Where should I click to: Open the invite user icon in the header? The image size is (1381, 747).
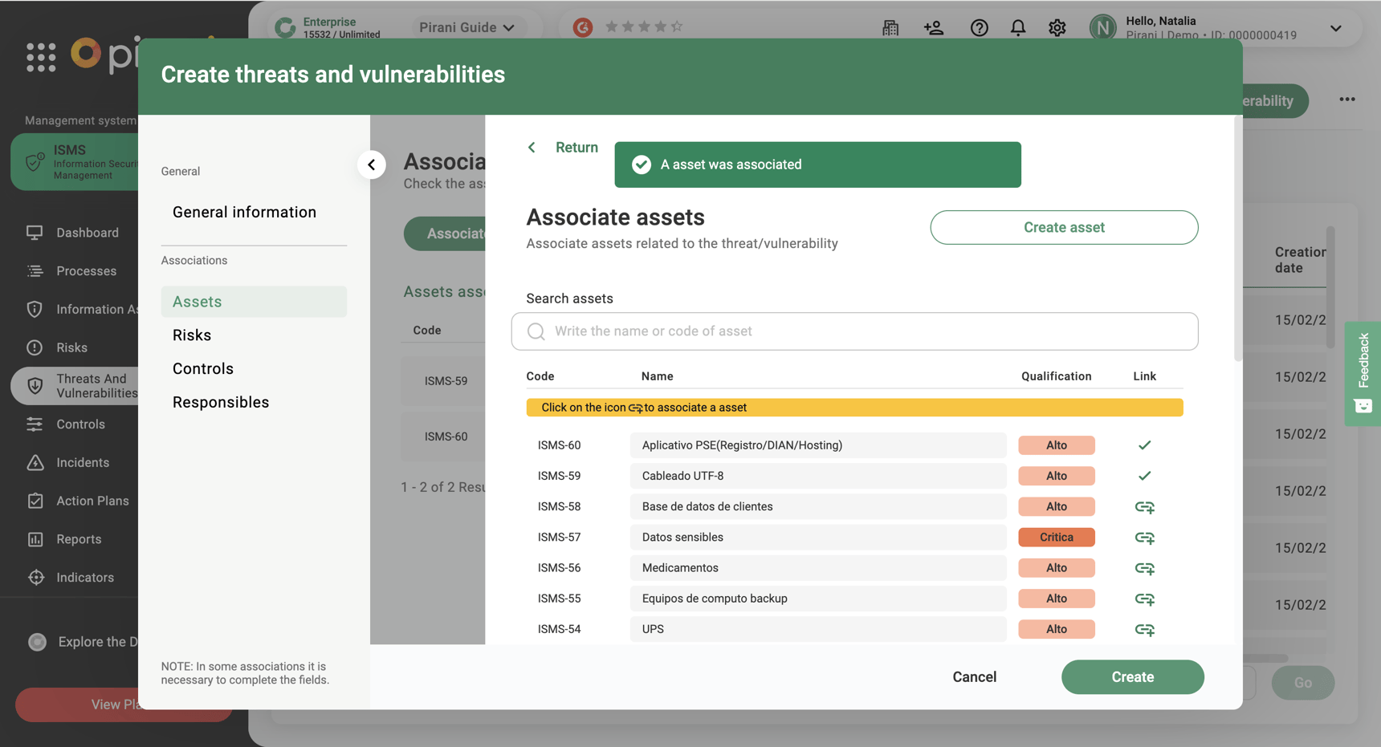(x=932, y=27)
